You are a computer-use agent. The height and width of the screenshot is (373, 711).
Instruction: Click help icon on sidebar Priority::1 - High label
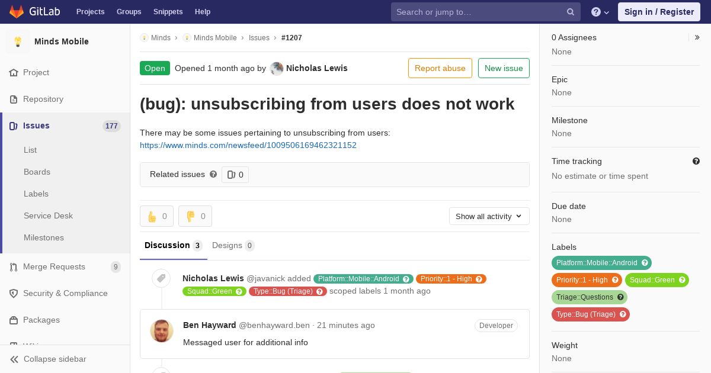[615, 280]
